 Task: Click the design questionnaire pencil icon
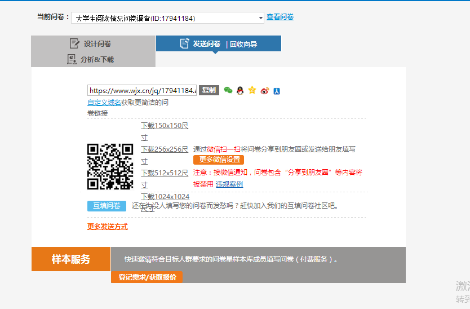pyautogui.click(x=74, y=43)
